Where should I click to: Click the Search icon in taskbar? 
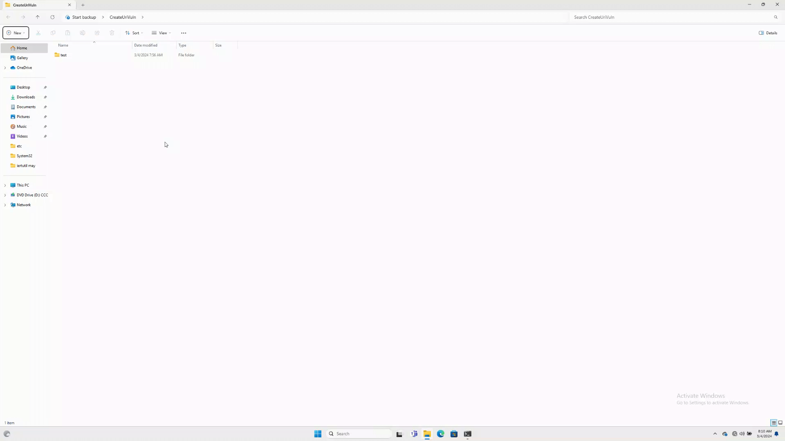[x=331, y=434]
